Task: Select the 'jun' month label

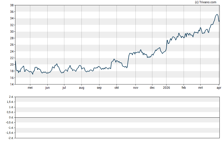Action: (x=47, y=88)
